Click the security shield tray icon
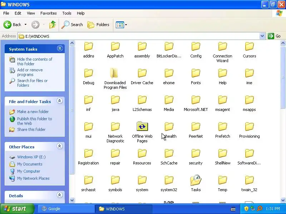The image size is (286, 214). [x=246, y=209]
